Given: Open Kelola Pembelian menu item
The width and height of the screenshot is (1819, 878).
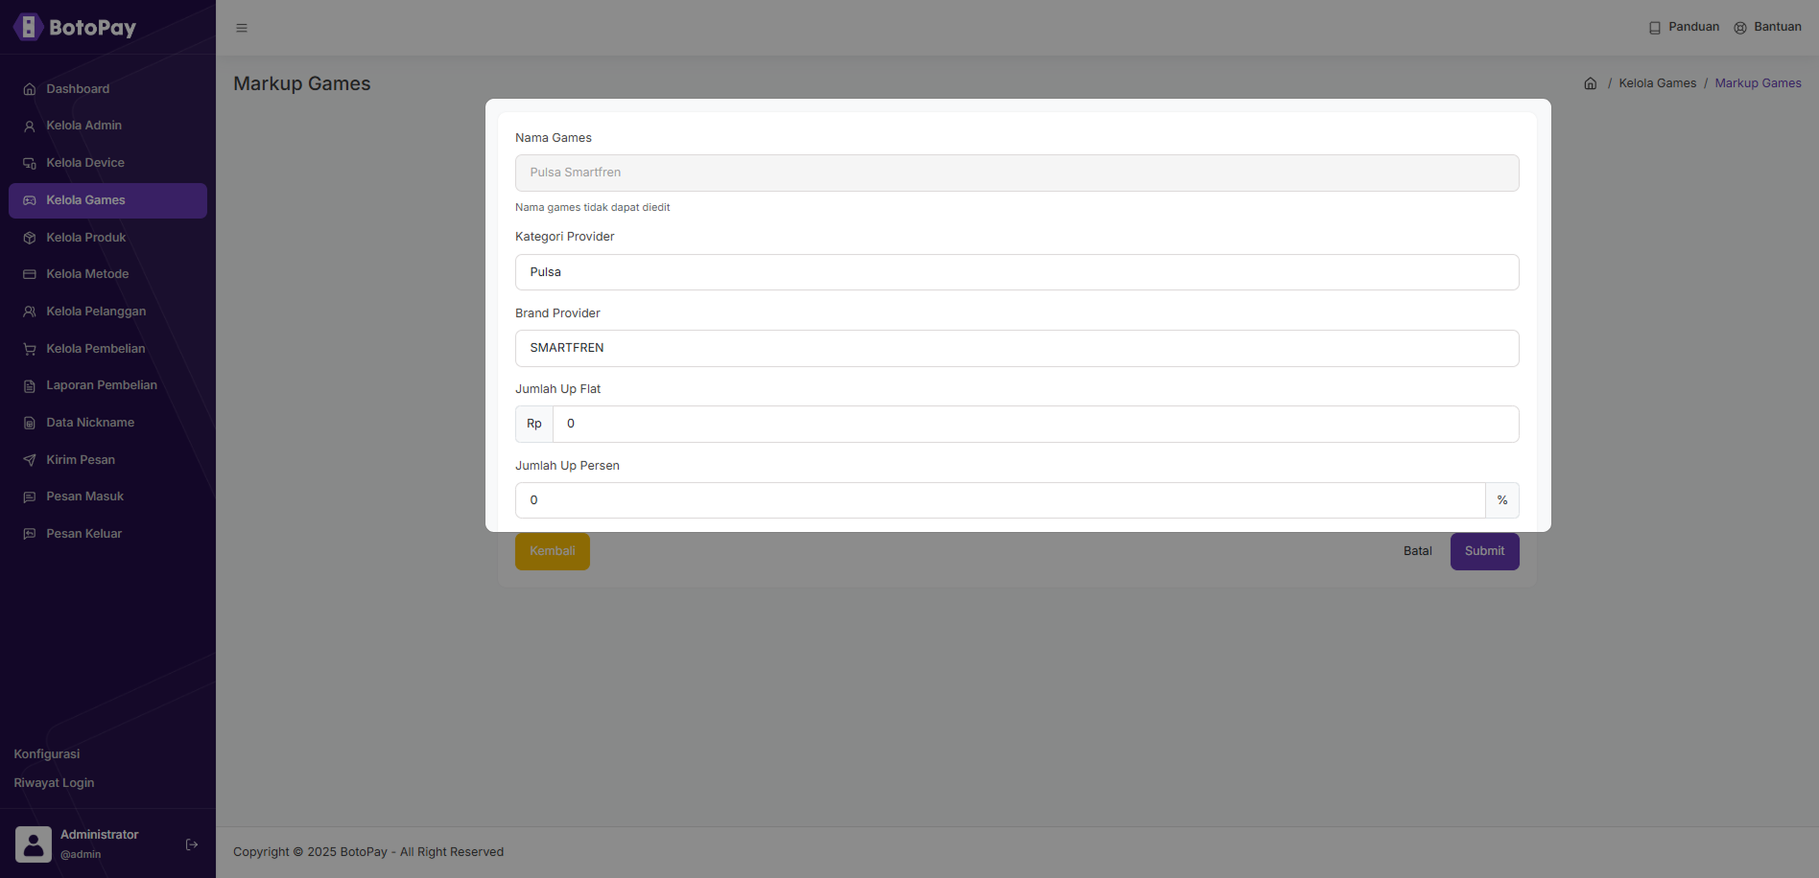Looking at the screenshot, I should coord(107,349).
